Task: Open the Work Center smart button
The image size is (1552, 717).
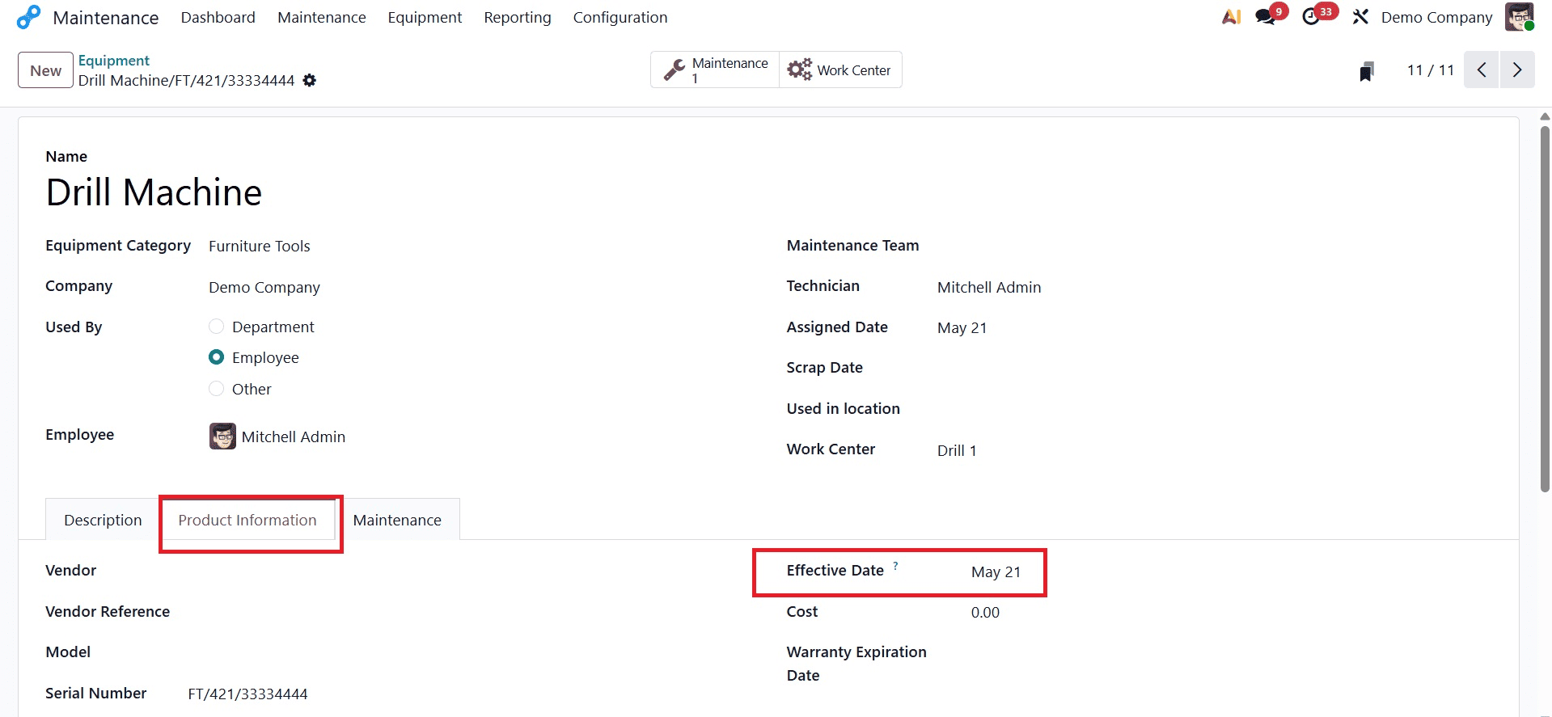Action: pos(840,70)
